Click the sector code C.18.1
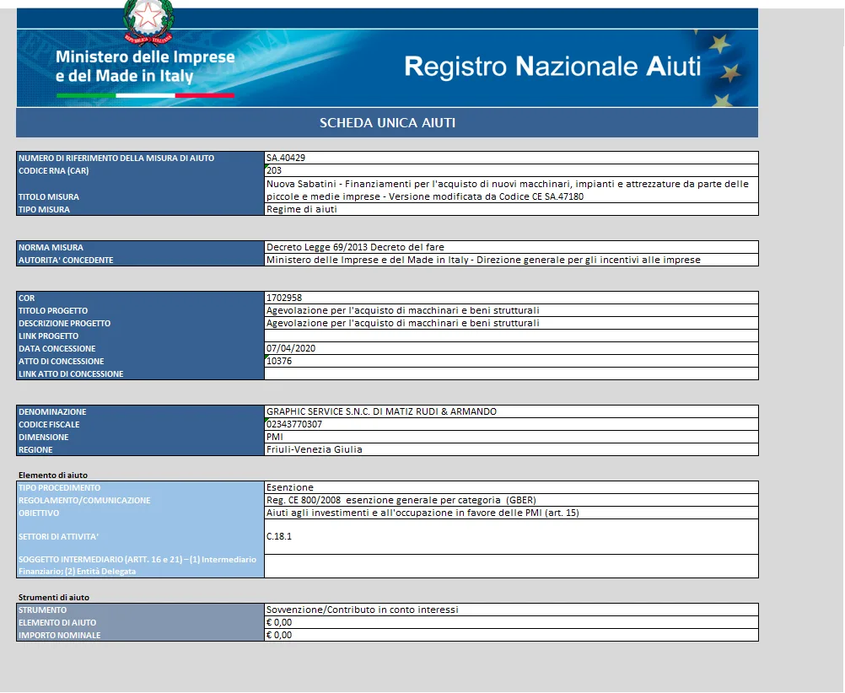Image resolution: width=845 pixels, height=693 pixels. click(x=511, y=537)
